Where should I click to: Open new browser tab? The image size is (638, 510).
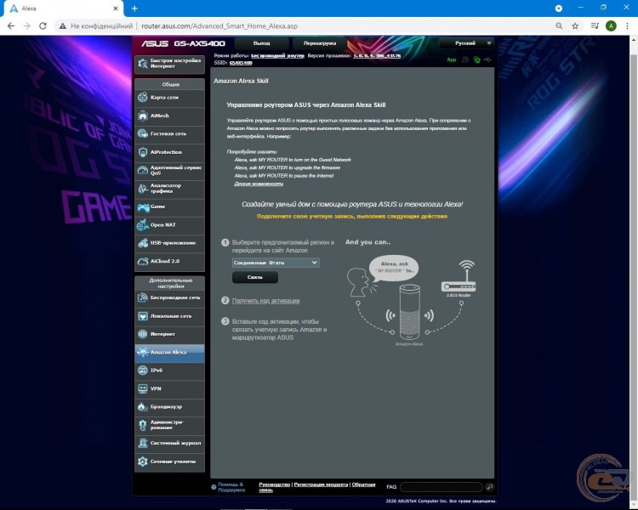click(134, 8)
